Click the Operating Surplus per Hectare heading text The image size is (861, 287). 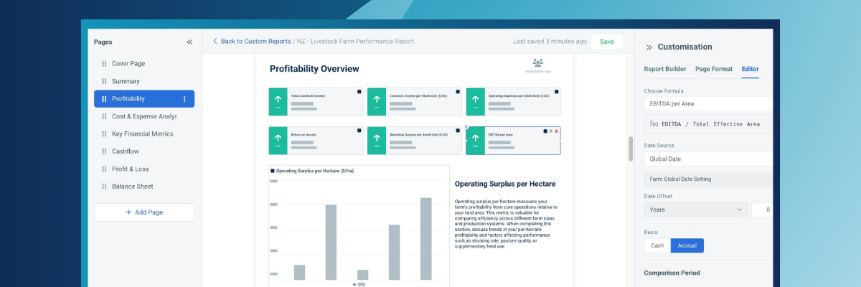click(x=505, y=184)
